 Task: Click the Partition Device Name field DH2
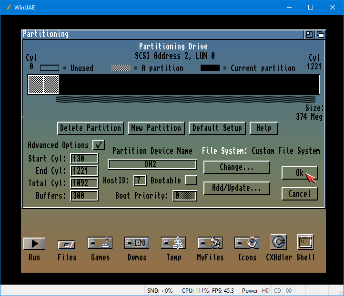(x=152, y=164)
